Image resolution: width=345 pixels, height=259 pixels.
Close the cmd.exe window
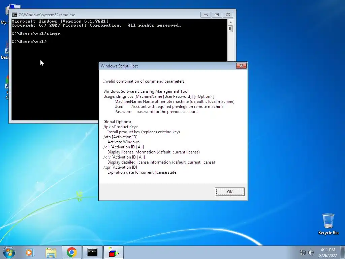(x=228, y=15)
